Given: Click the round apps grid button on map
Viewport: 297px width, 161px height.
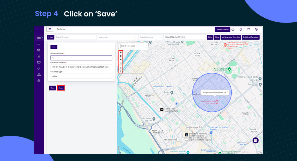Looking at the screenshot, I should tap(256, 140).
